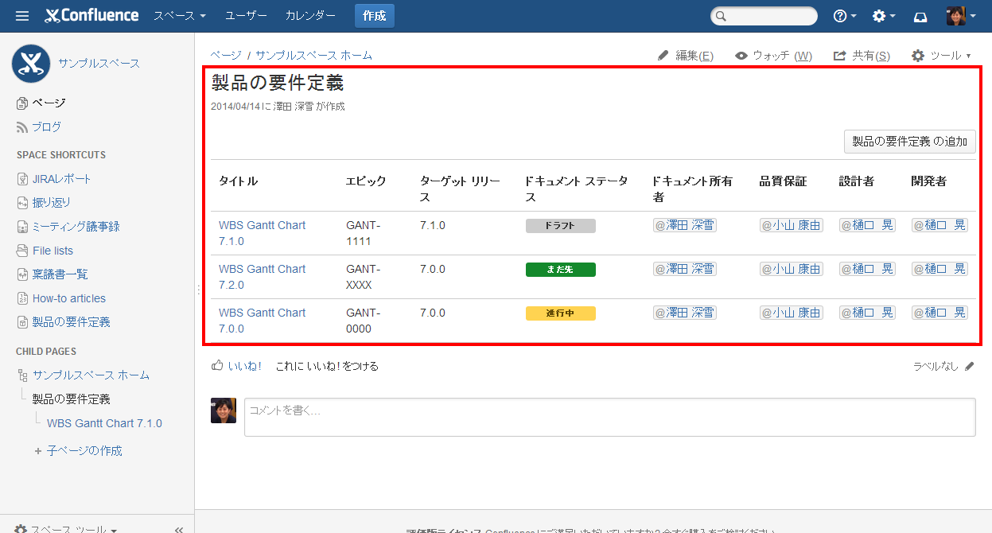Edit labels with the pencil icon

pos(969,367)
